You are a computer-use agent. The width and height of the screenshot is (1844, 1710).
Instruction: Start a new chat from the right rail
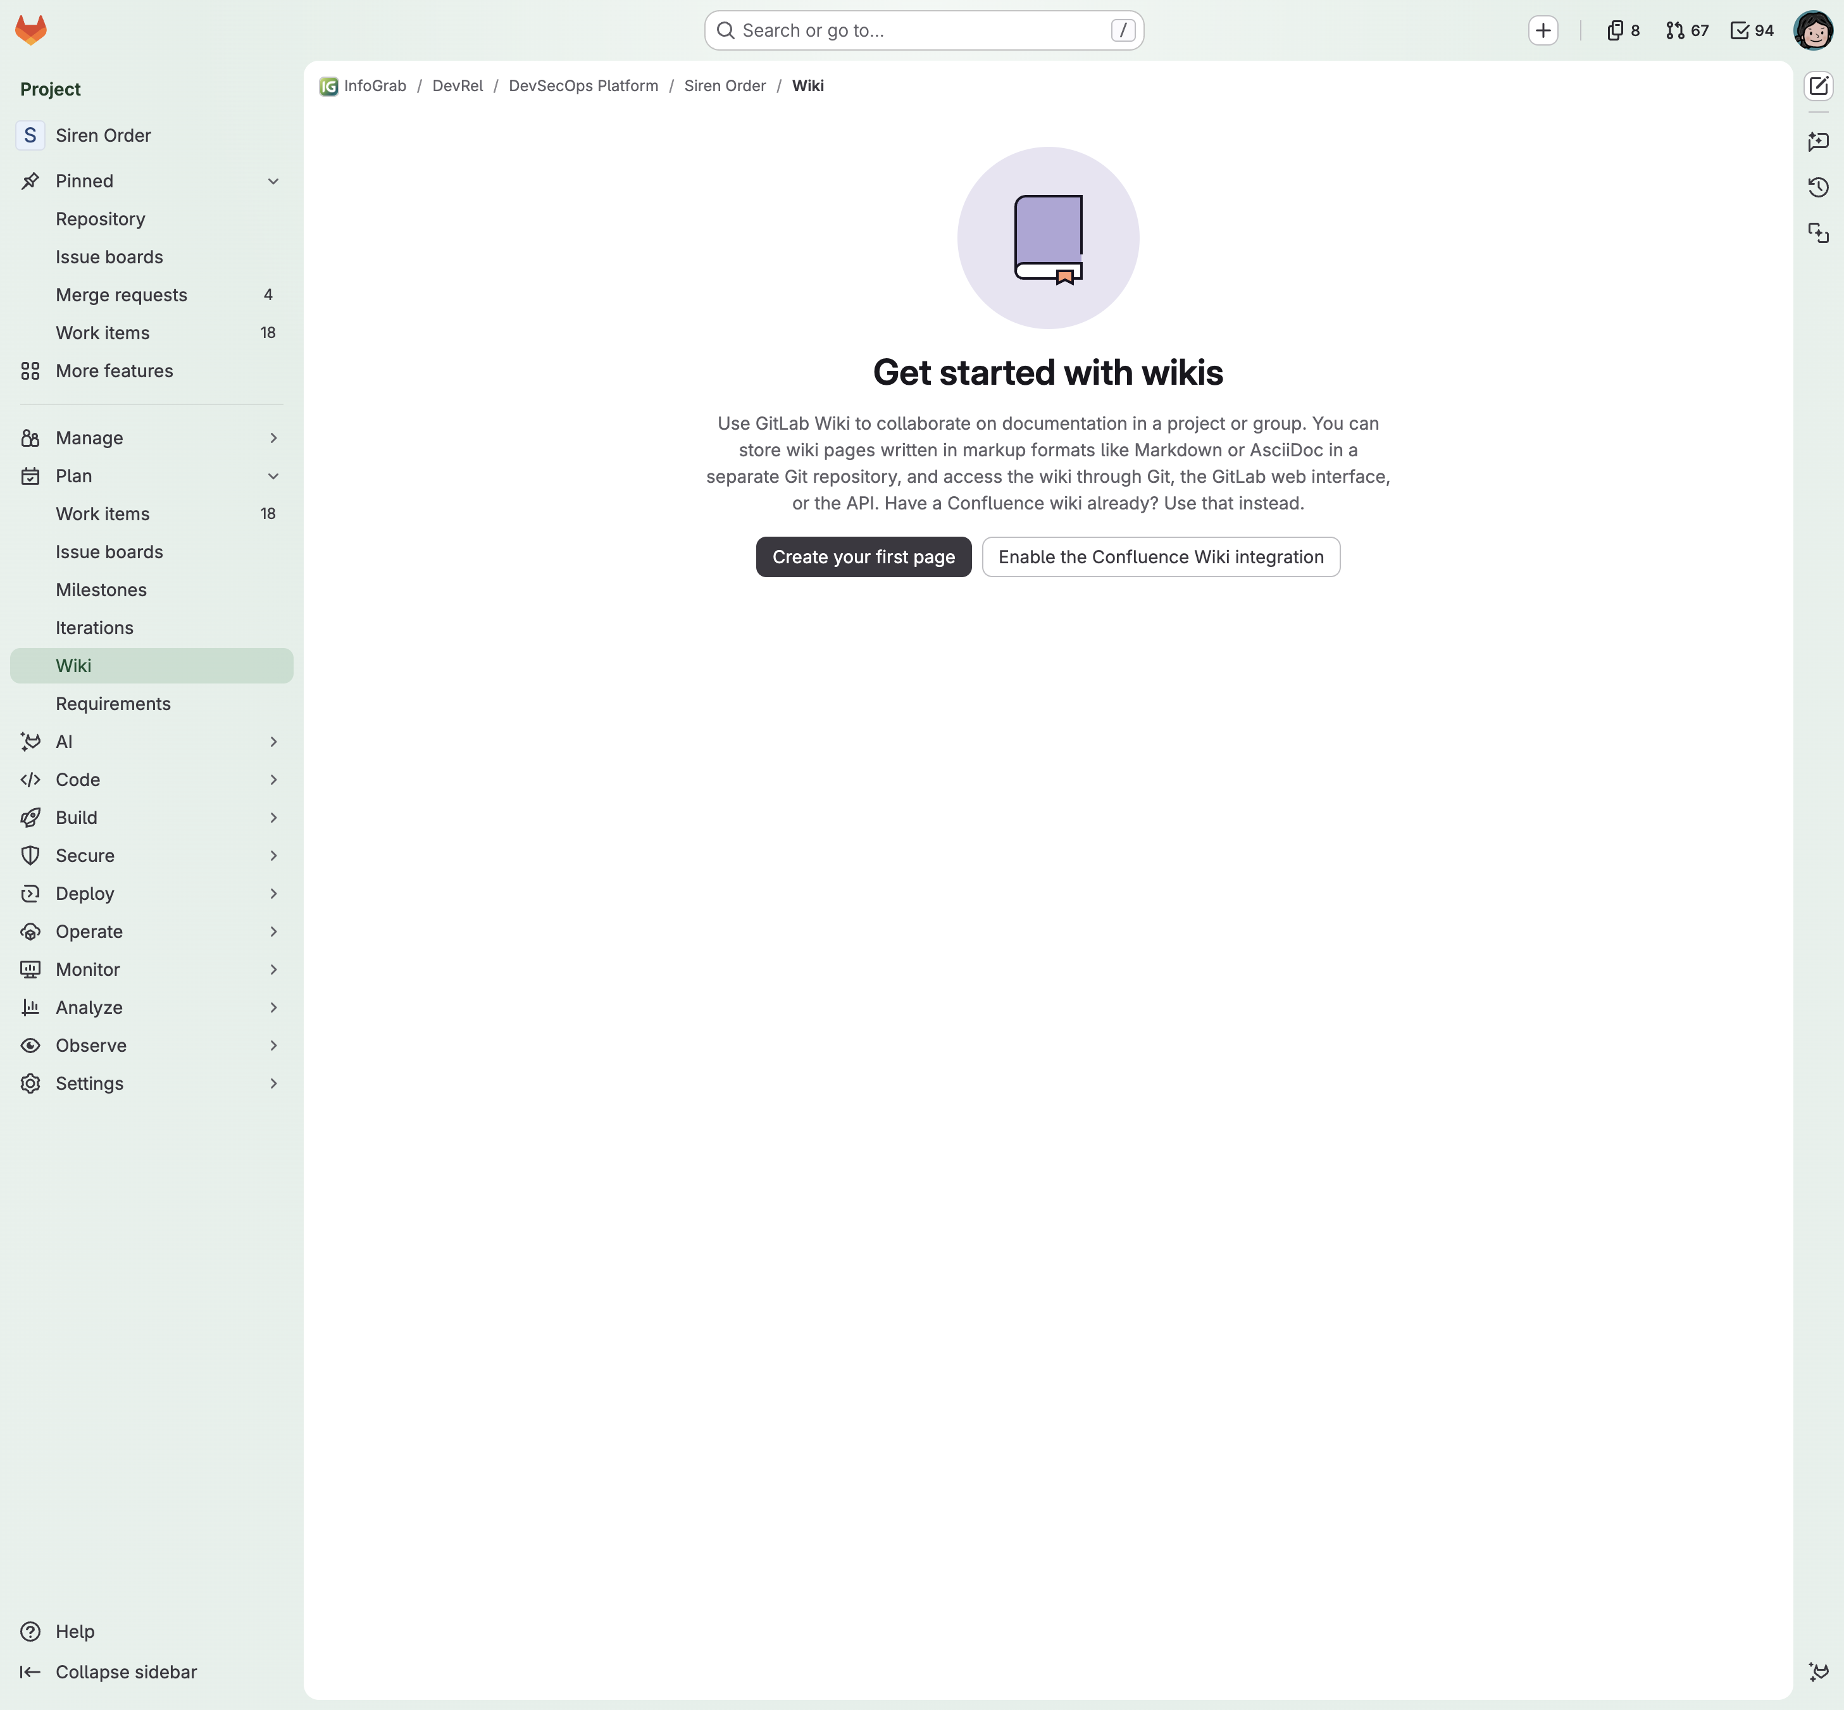tap(1818, 140)
